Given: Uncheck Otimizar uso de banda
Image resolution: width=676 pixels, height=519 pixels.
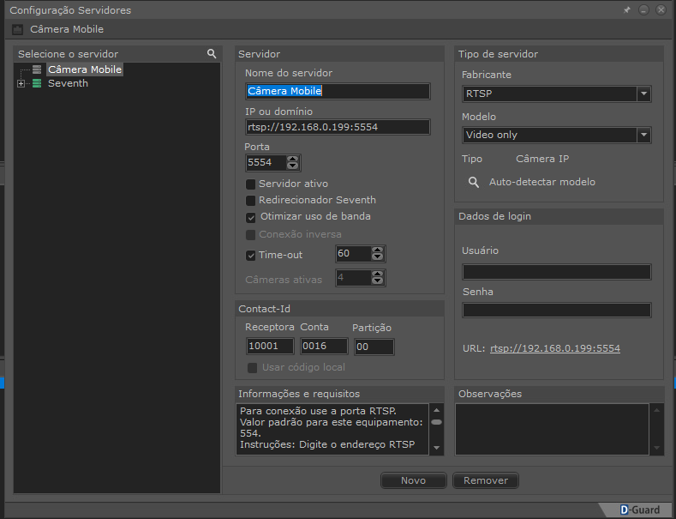Looking at the screenshot, I should 251,217.
